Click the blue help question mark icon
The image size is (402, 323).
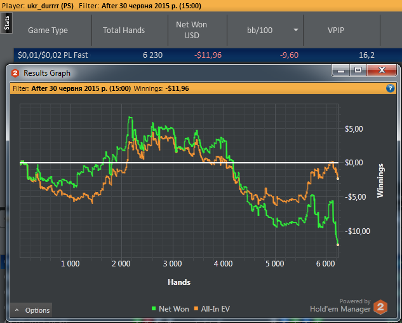[390, 88]
